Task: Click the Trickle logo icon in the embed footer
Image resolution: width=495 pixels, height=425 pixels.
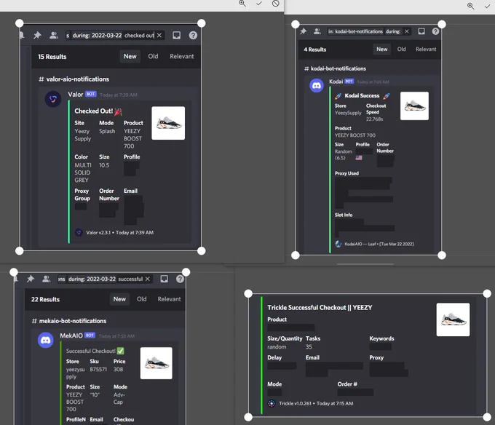Action: click(x=272, y=403)
